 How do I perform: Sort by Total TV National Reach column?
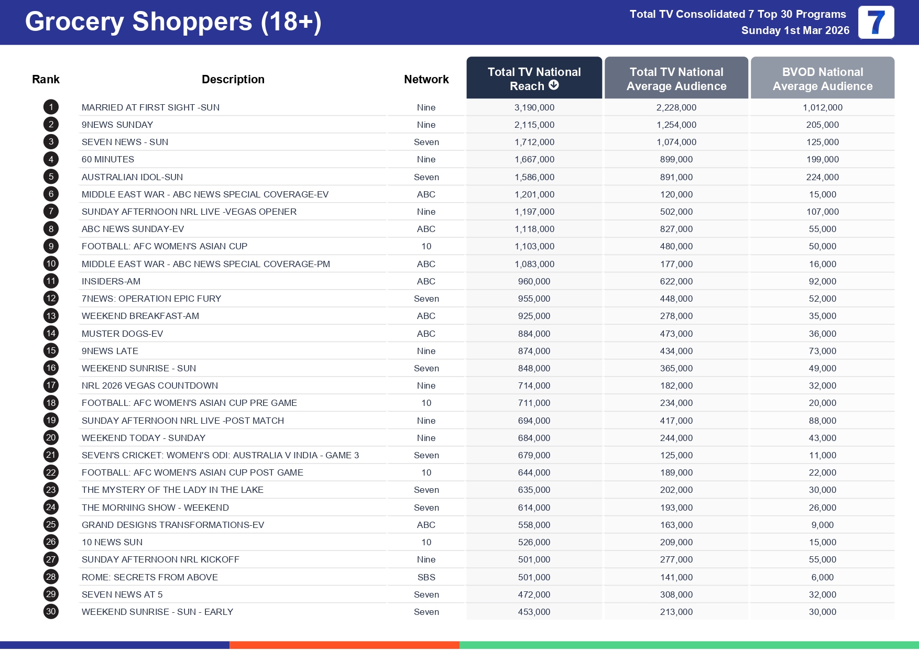coord(533,78)
